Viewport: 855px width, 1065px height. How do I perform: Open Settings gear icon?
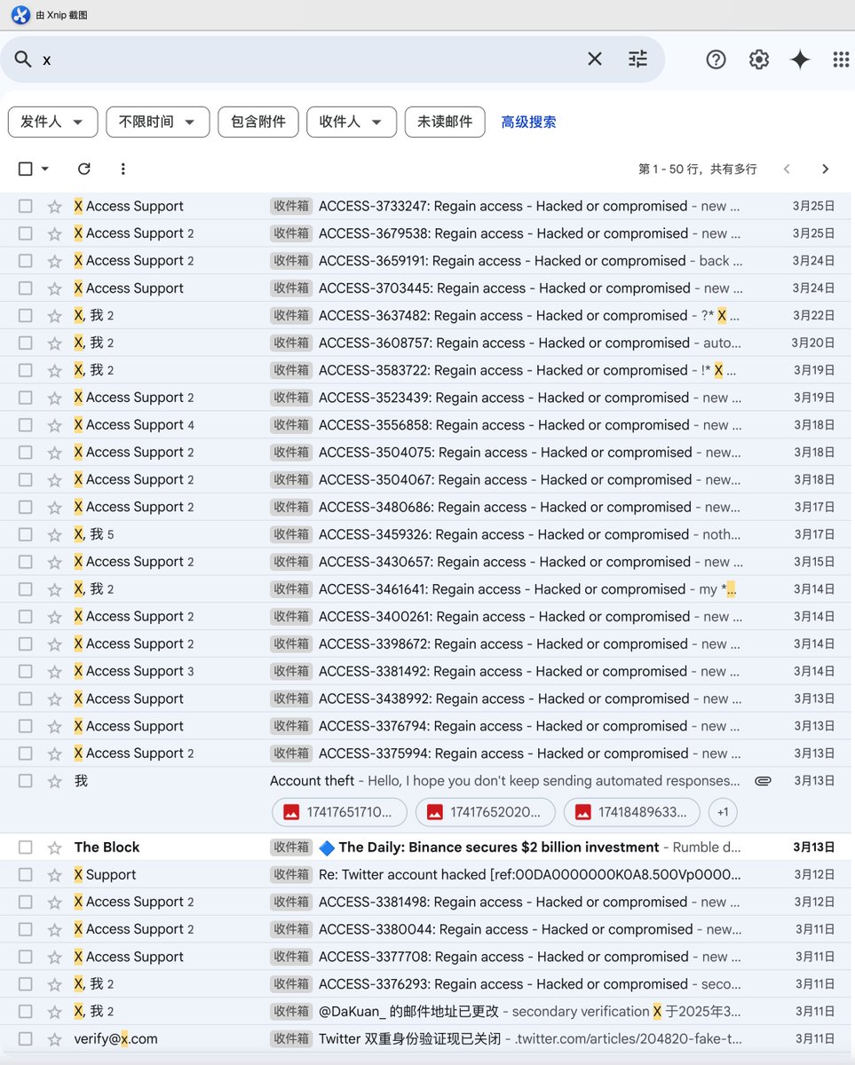pyautogui.click(x=758, y=59)
